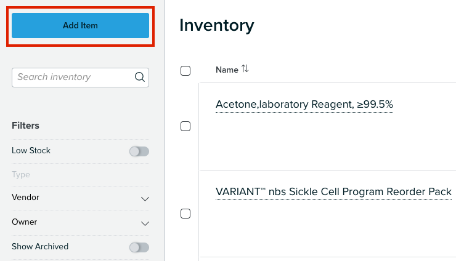Sort using the Name column arrows icon
Image resolution: width=456 pixels, height=261 pixels.
click(x=245, y=69)
